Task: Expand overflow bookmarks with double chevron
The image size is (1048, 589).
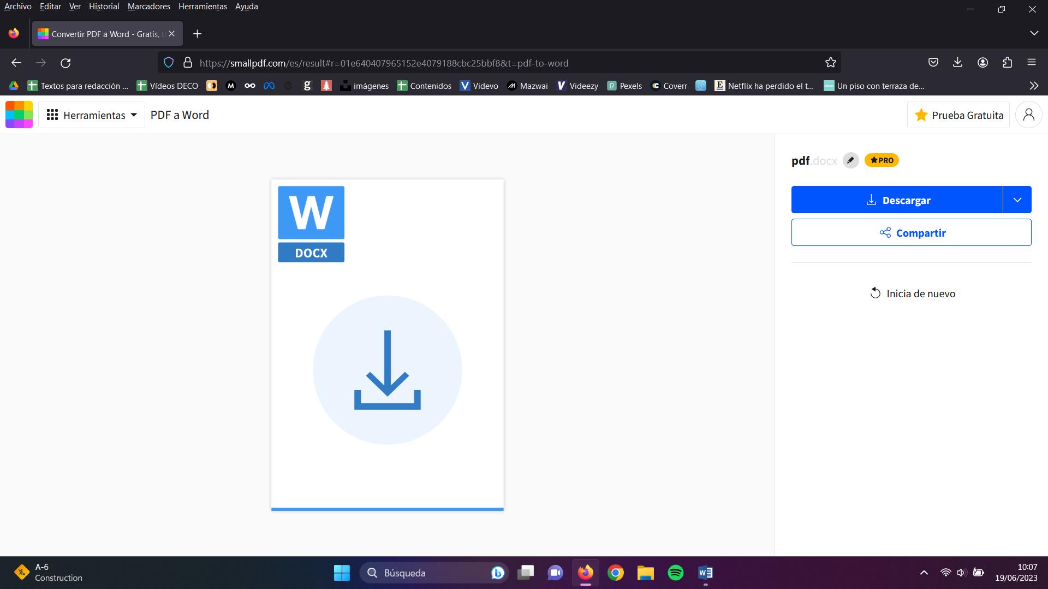Action: (x=1033, y=86)
